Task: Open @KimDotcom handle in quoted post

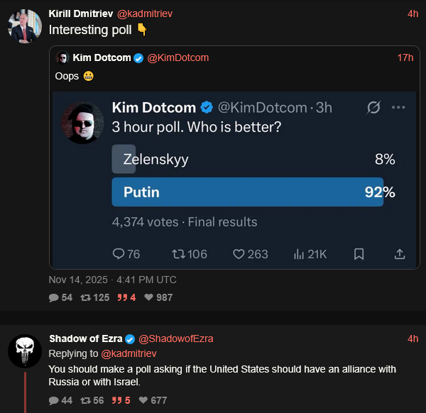Action: click(177, 57)
